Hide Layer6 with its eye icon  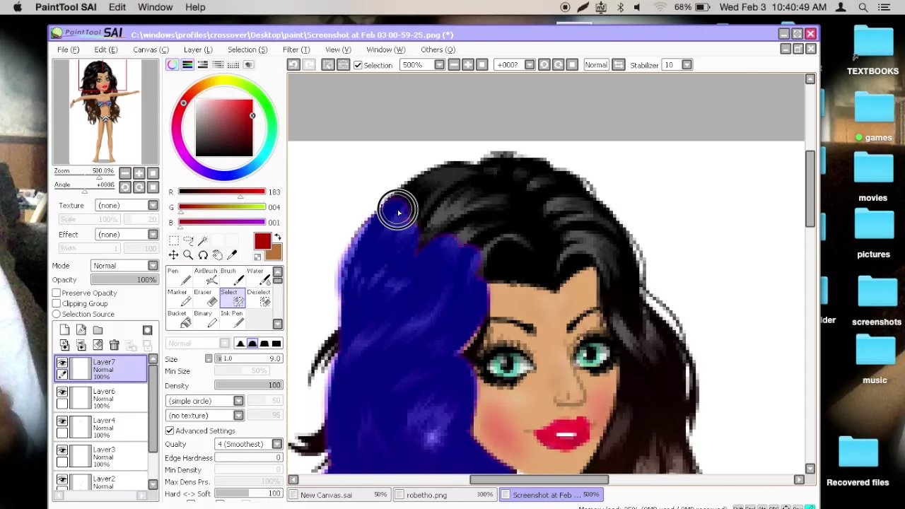coord(62,392)
